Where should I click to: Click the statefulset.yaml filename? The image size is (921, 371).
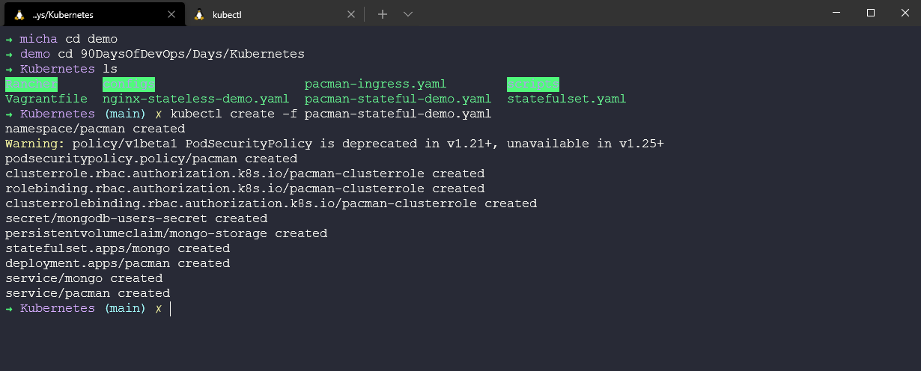click(566, 99)
